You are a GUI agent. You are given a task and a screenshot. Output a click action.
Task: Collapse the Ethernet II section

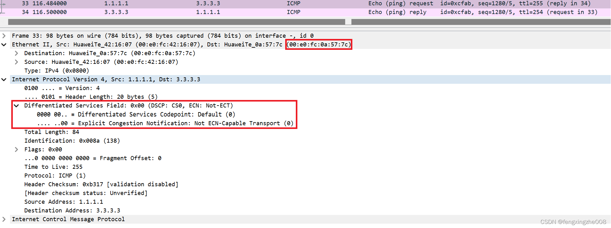(x=4, y=45)
